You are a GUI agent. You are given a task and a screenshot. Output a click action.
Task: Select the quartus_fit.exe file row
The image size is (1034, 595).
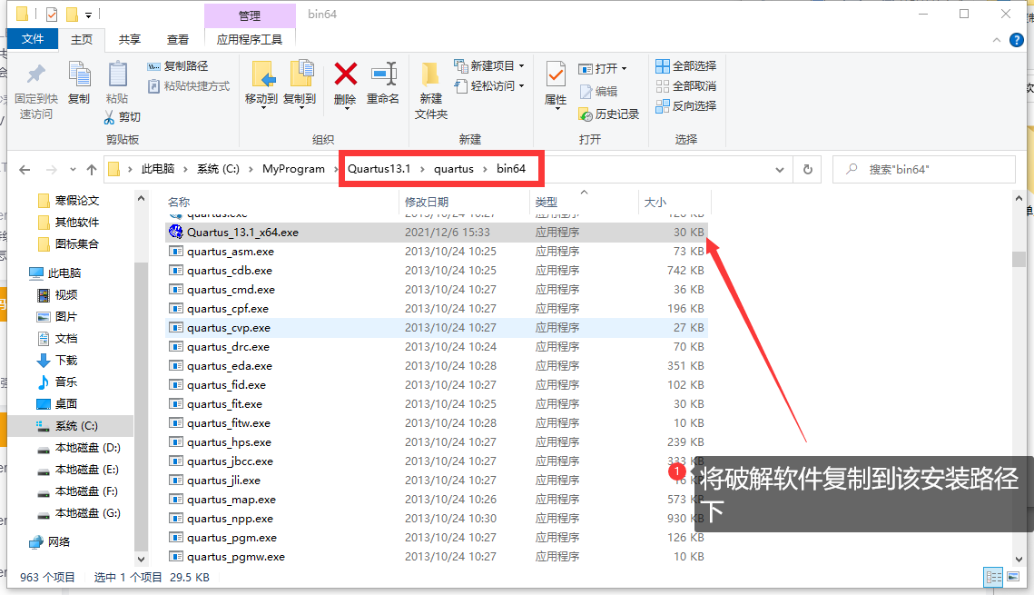coord(436,403)
